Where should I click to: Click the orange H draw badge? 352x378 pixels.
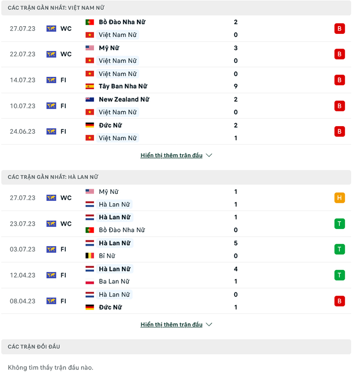(339, 198)
